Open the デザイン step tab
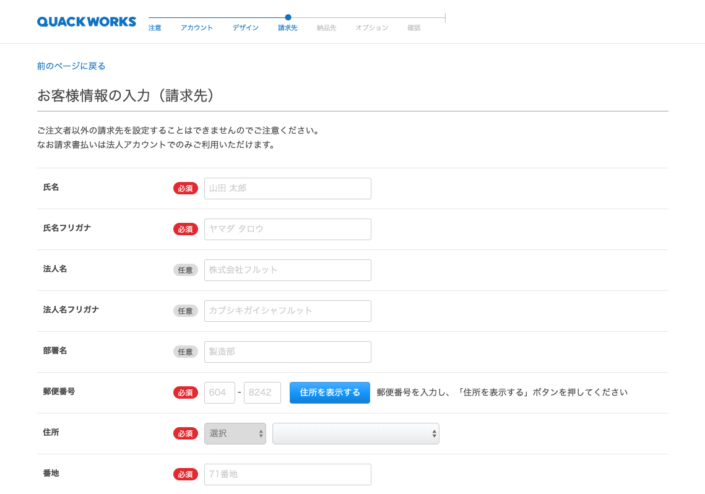The height and width of the screenshot is (494, 705). tap(245, 27)
